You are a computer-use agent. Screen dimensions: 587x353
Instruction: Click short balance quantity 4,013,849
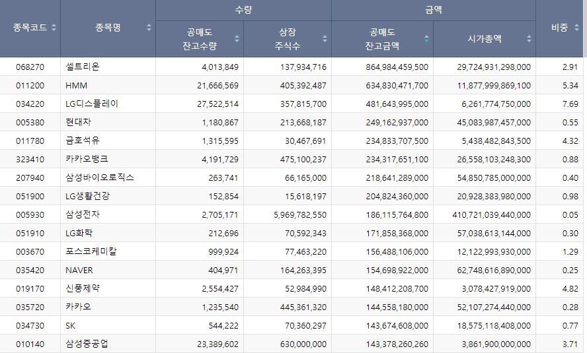[220, 67]
